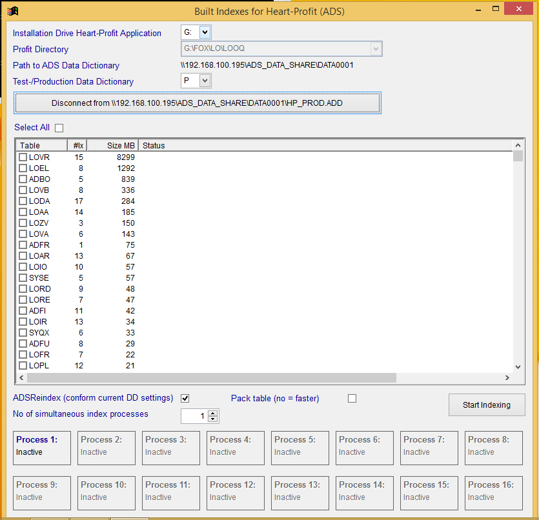539x520 pixels.
Task: Check the ADFI table checkbox
Action: (23, 311)
